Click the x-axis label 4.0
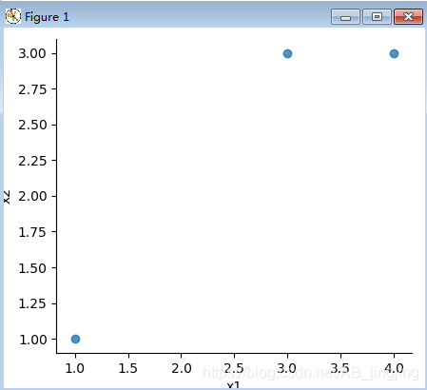This screenshot has width=427, height=390. 394,368
